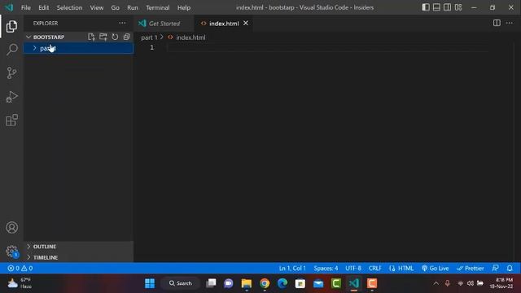Change indentation via Spaces: 4
This screenshot has height=293, width=521.
[326, 268]
